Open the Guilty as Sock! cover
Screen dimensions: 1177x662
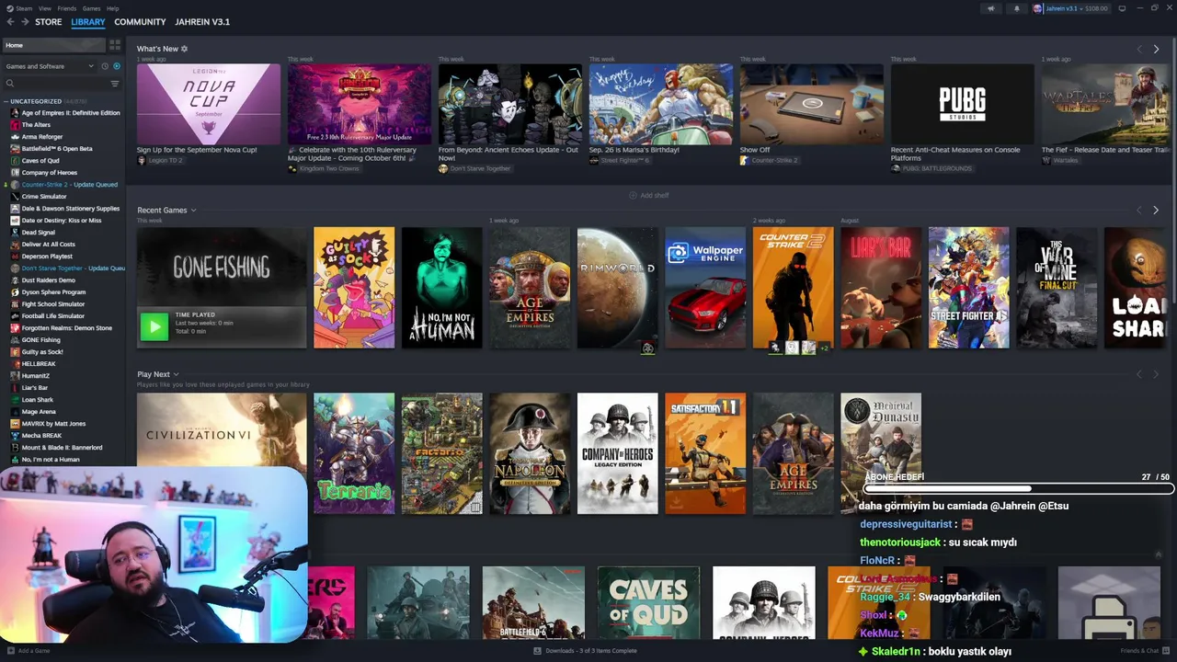click(354, 288)
